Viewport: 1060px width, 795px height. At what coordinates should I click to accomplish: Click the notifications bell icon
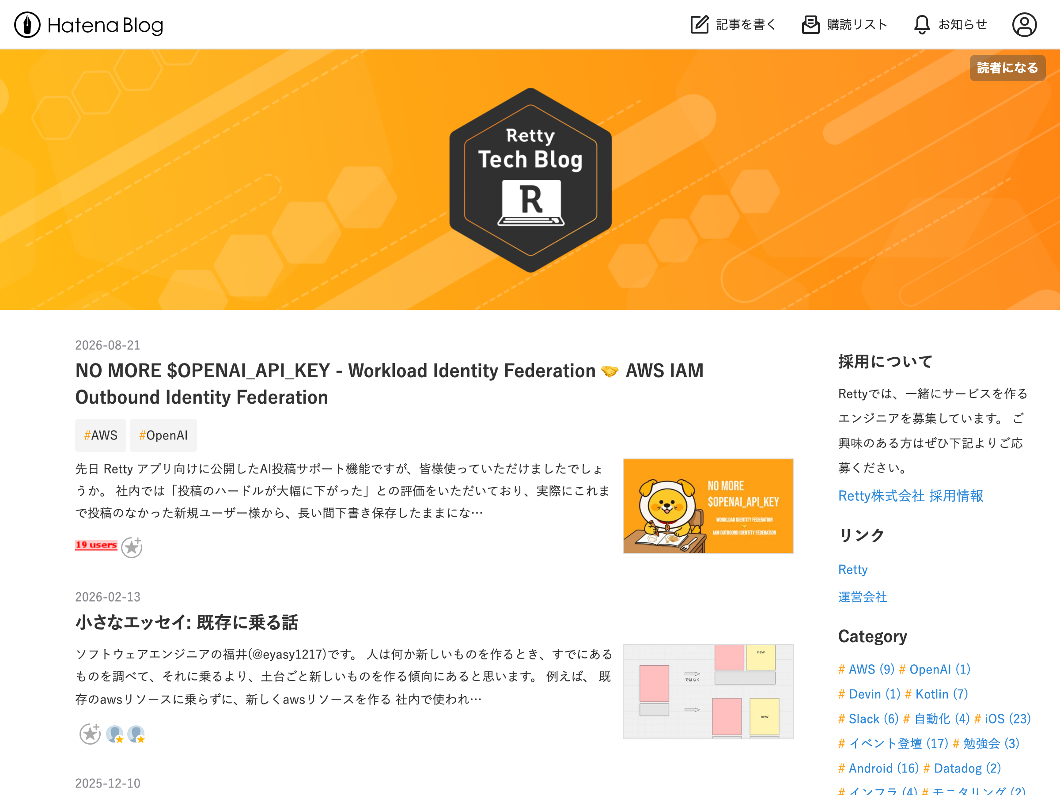click(921, 24)
